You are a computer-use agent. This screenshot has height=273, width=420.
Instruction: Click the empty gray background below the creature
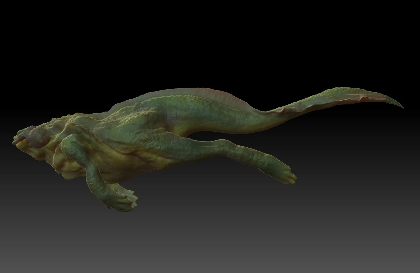pos(202,240)
